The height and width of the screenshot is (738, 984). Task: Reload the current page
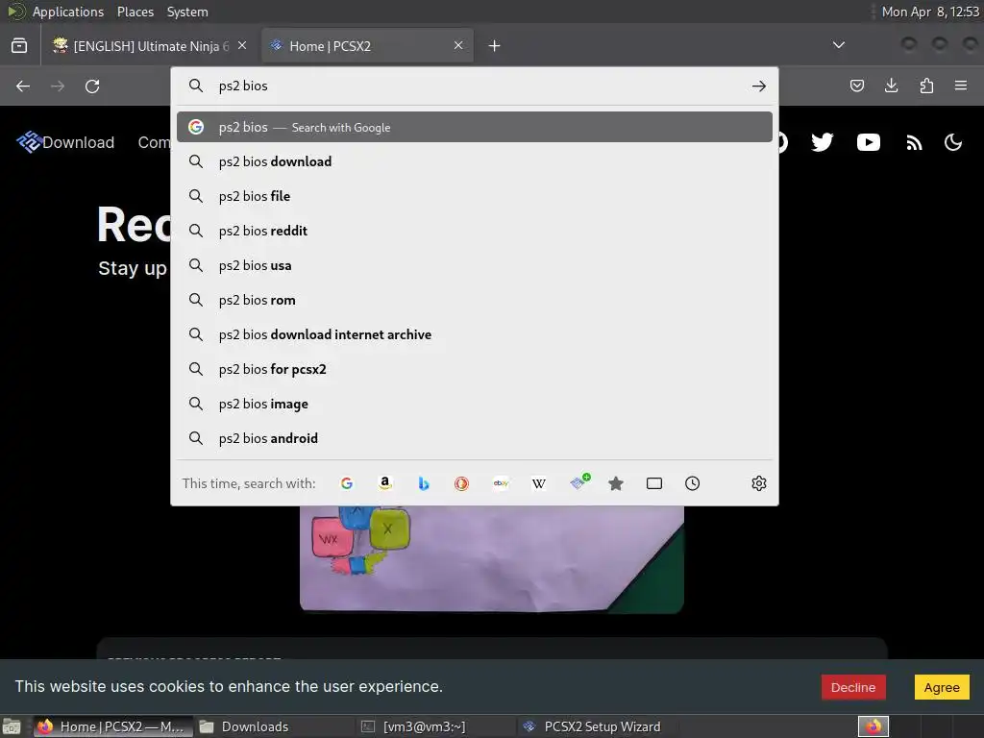point(92,86)
